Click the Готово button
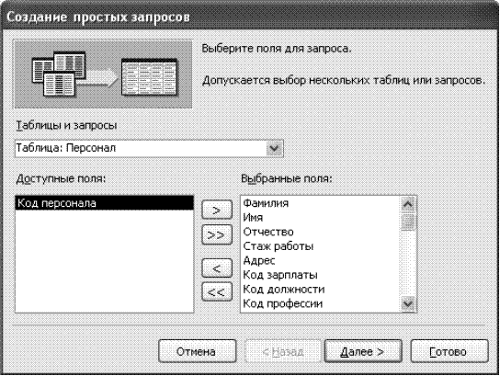The height and width of the screenshot is (376, 500). 449,351
